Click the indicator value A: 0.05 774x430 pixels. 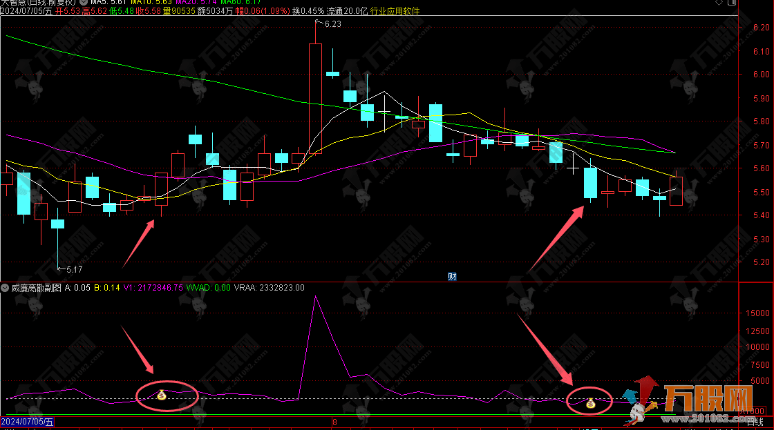pyautogui.click(x=77, y=288)
